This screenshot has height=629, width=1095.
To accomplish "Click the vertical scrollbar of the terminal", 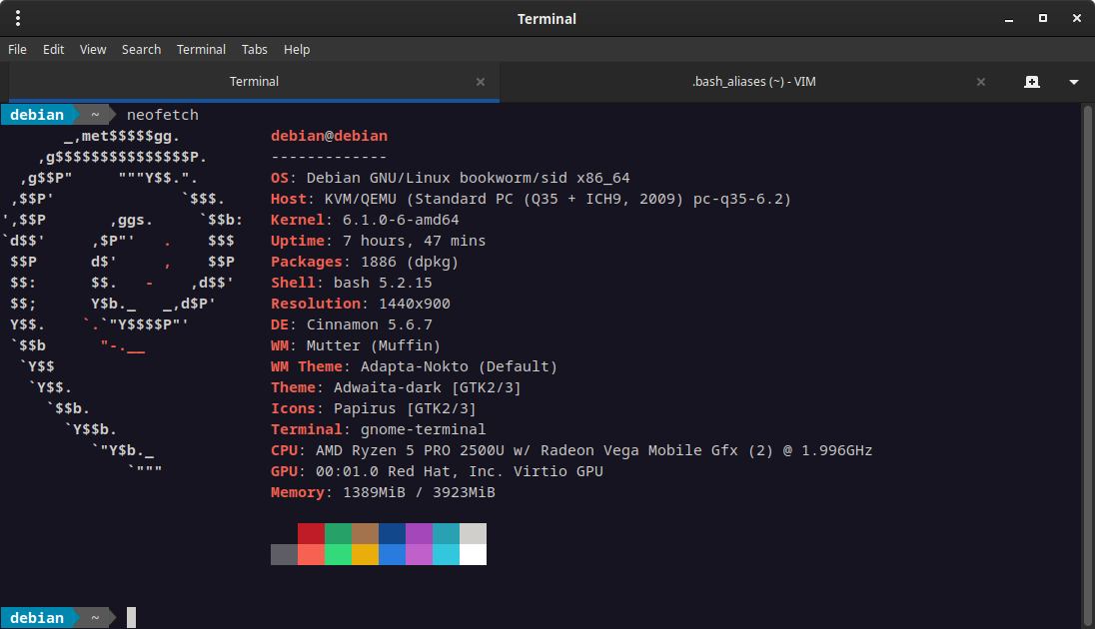I will 1087,365.
